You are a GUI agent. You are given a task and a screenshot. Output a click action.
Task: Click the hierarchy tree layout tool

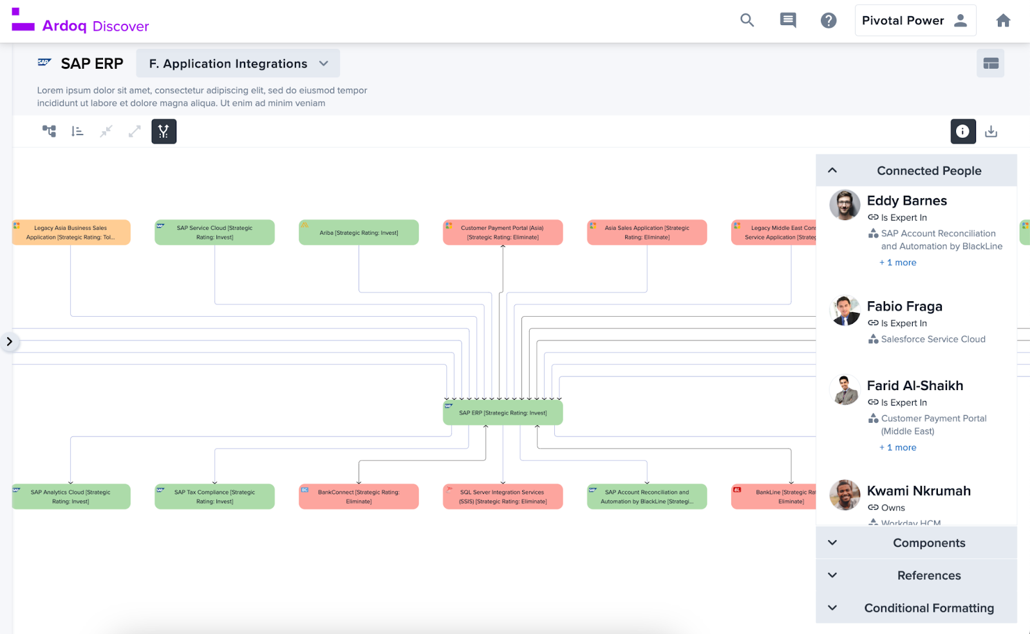(x=49, y=131)
